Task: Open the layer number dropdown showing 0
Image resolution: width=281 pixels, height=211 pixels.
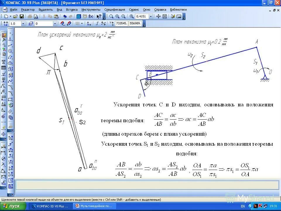Action: (55, 23)
